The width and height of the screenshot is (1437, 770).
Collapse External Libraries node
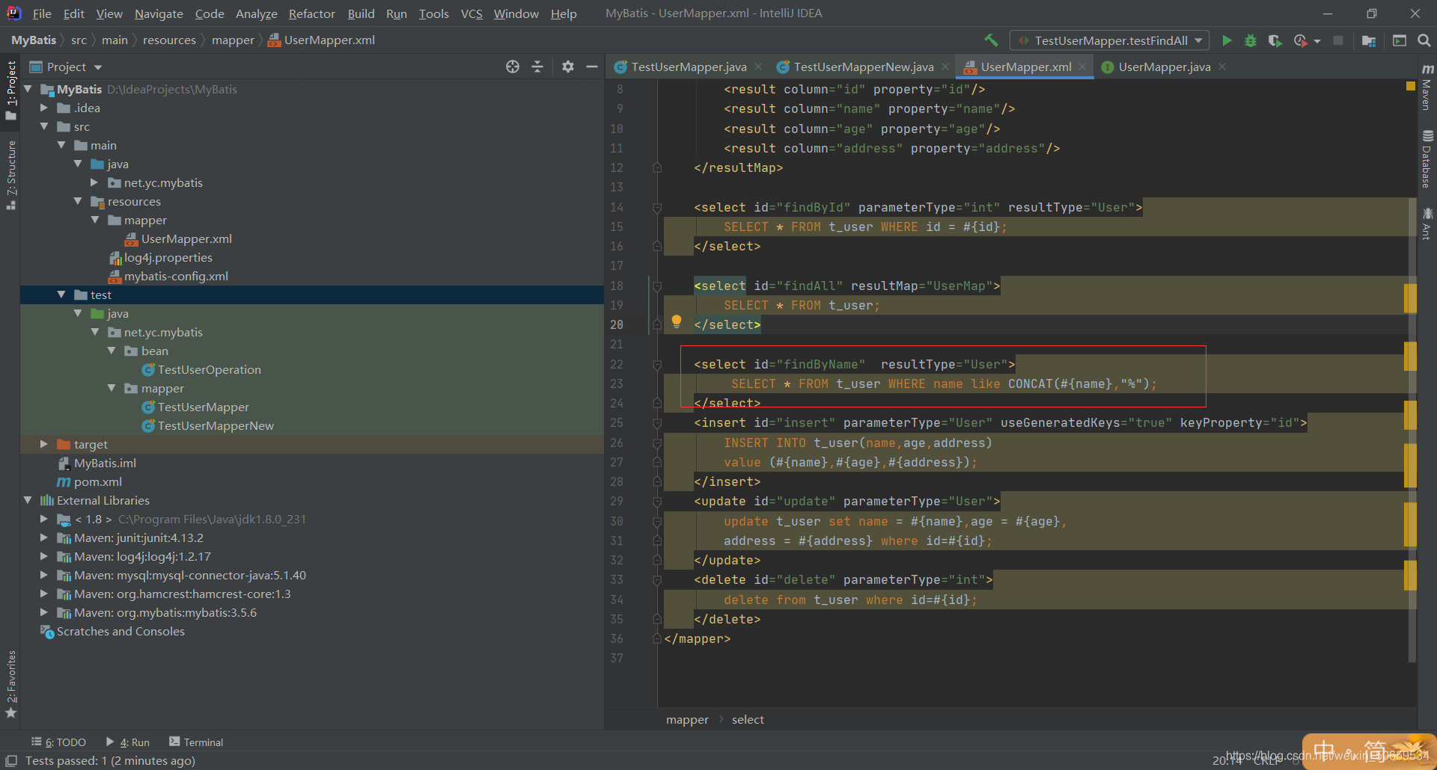click(x=28, y=500)
